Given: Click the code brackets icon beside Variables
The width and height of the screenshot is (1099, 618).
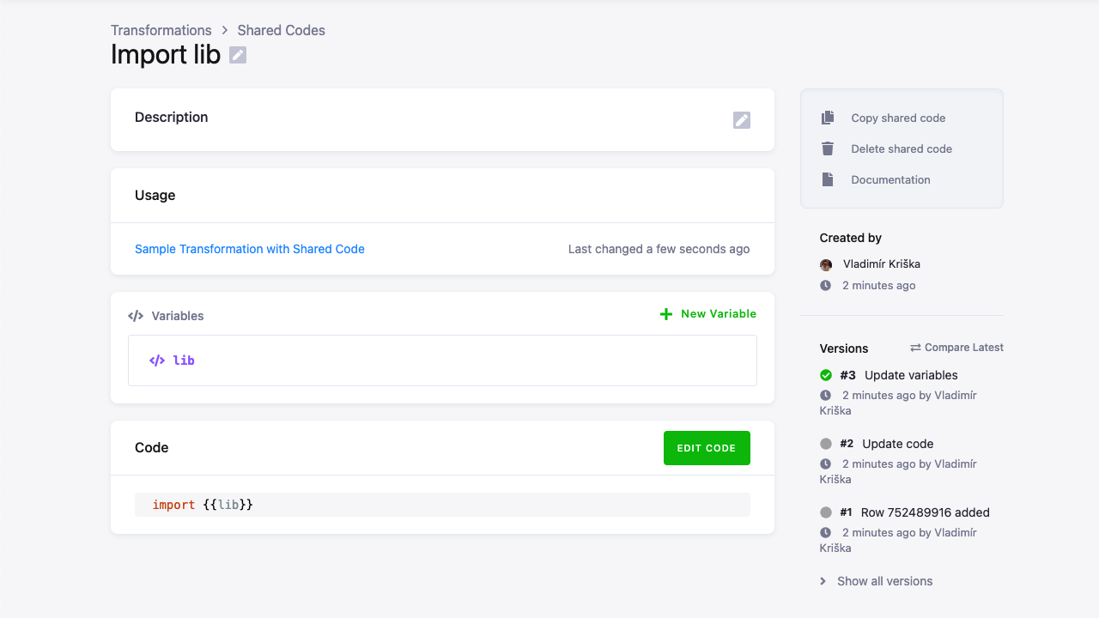Looking at the screenshot, I should (x=137, y=316).
